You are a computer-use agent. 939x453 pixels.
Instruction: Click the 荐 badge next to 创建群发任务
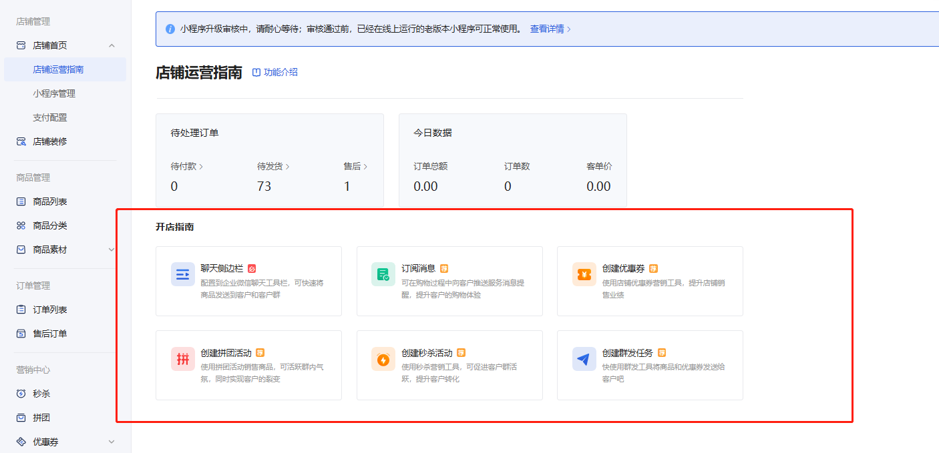pyautogui.click(x=662, y=353)
